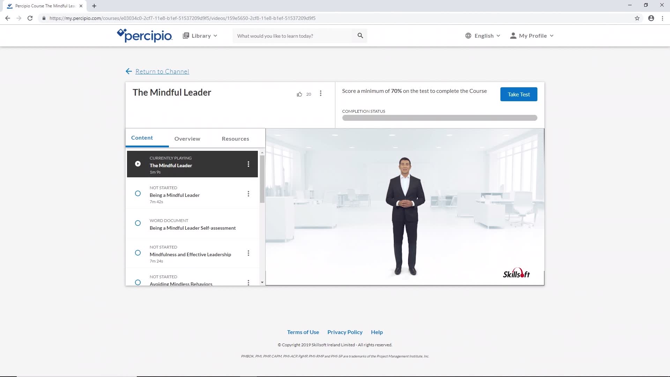670x377 pixels.
Task: Switch to the Resources tab
Action: [236, 139]
